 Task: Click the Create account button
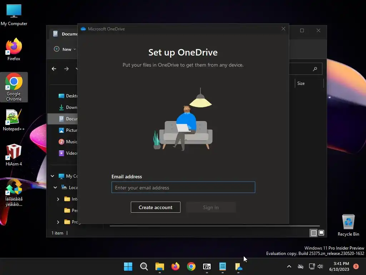coord(155,207)
